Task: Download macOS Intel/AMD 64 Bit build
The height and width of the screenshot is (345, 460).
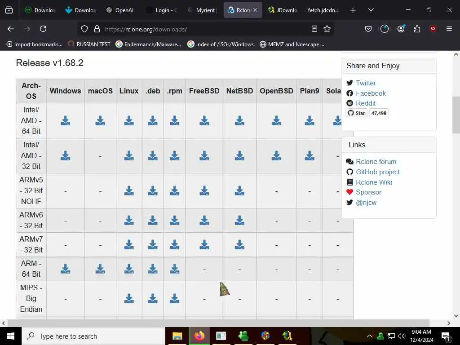Action: click(x=100, y=120)
